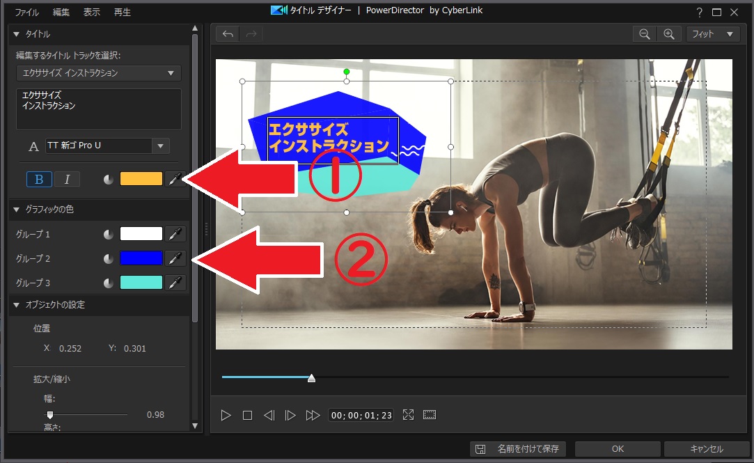Image resolution: width=754 pixels, height=463 pixels.
Task: Open the title track selection dropdown
Action: [99, 73]
